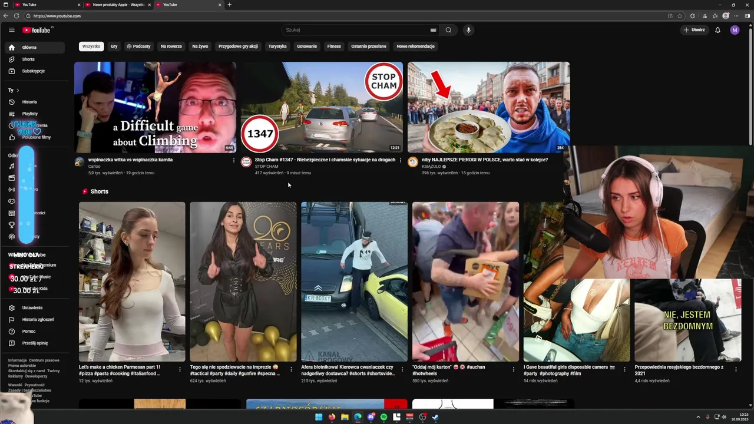The width and height of the screenshot is (754, 424).
Task: Open niby NAJLEPSZE PIEROGI W POLSCE title
Action: point(485,160)
